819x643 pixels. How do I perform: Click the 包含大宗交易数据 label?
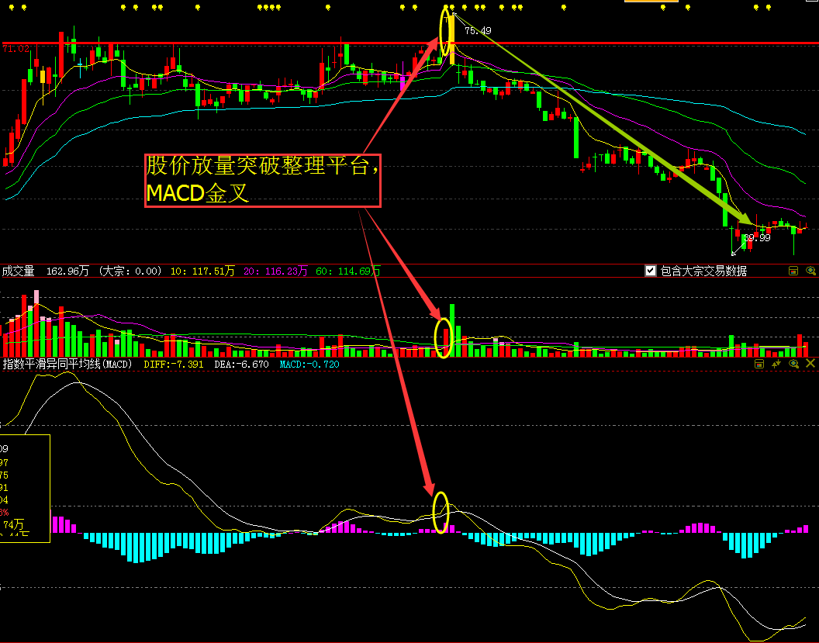pyautogui.click(x=703, y=271)
